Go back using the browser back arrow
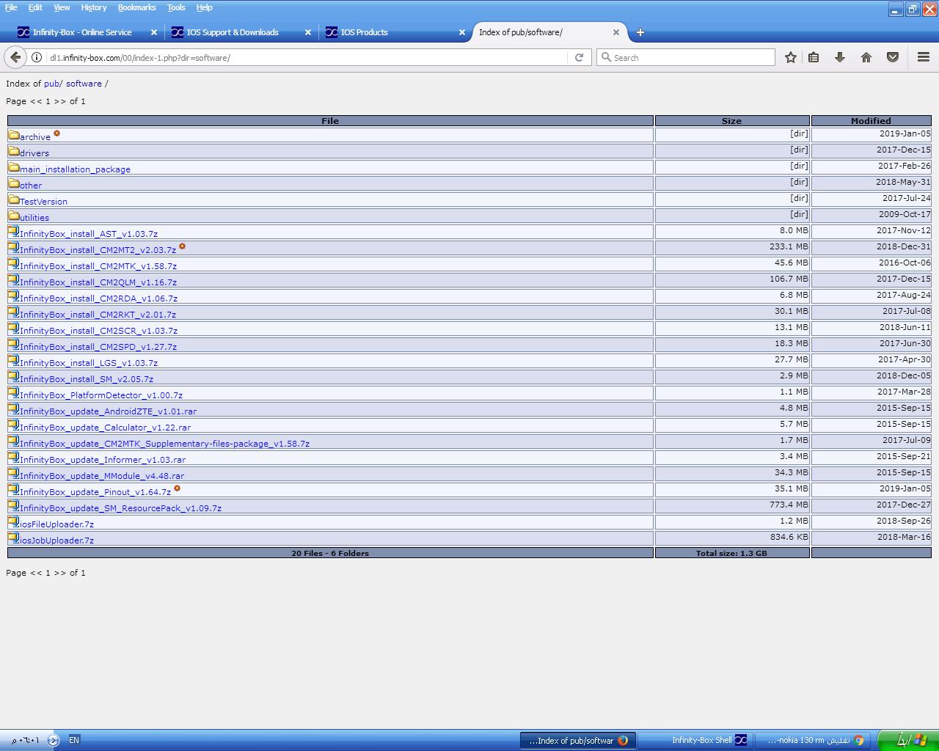939x751 pixels. (15, 57)
